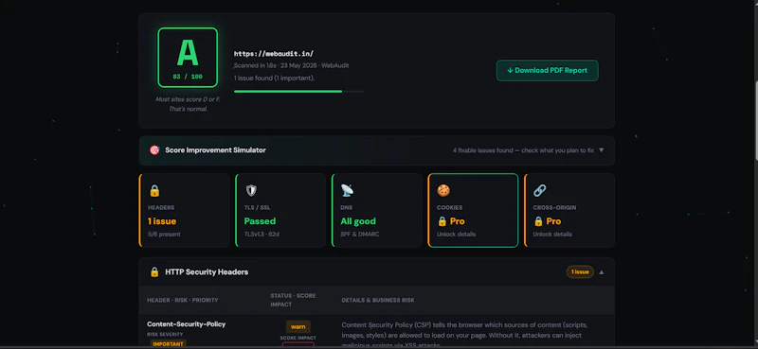758x349 pixels.
Task: Collapse the HTTP Security Headers section arrow
Action: 602,272
